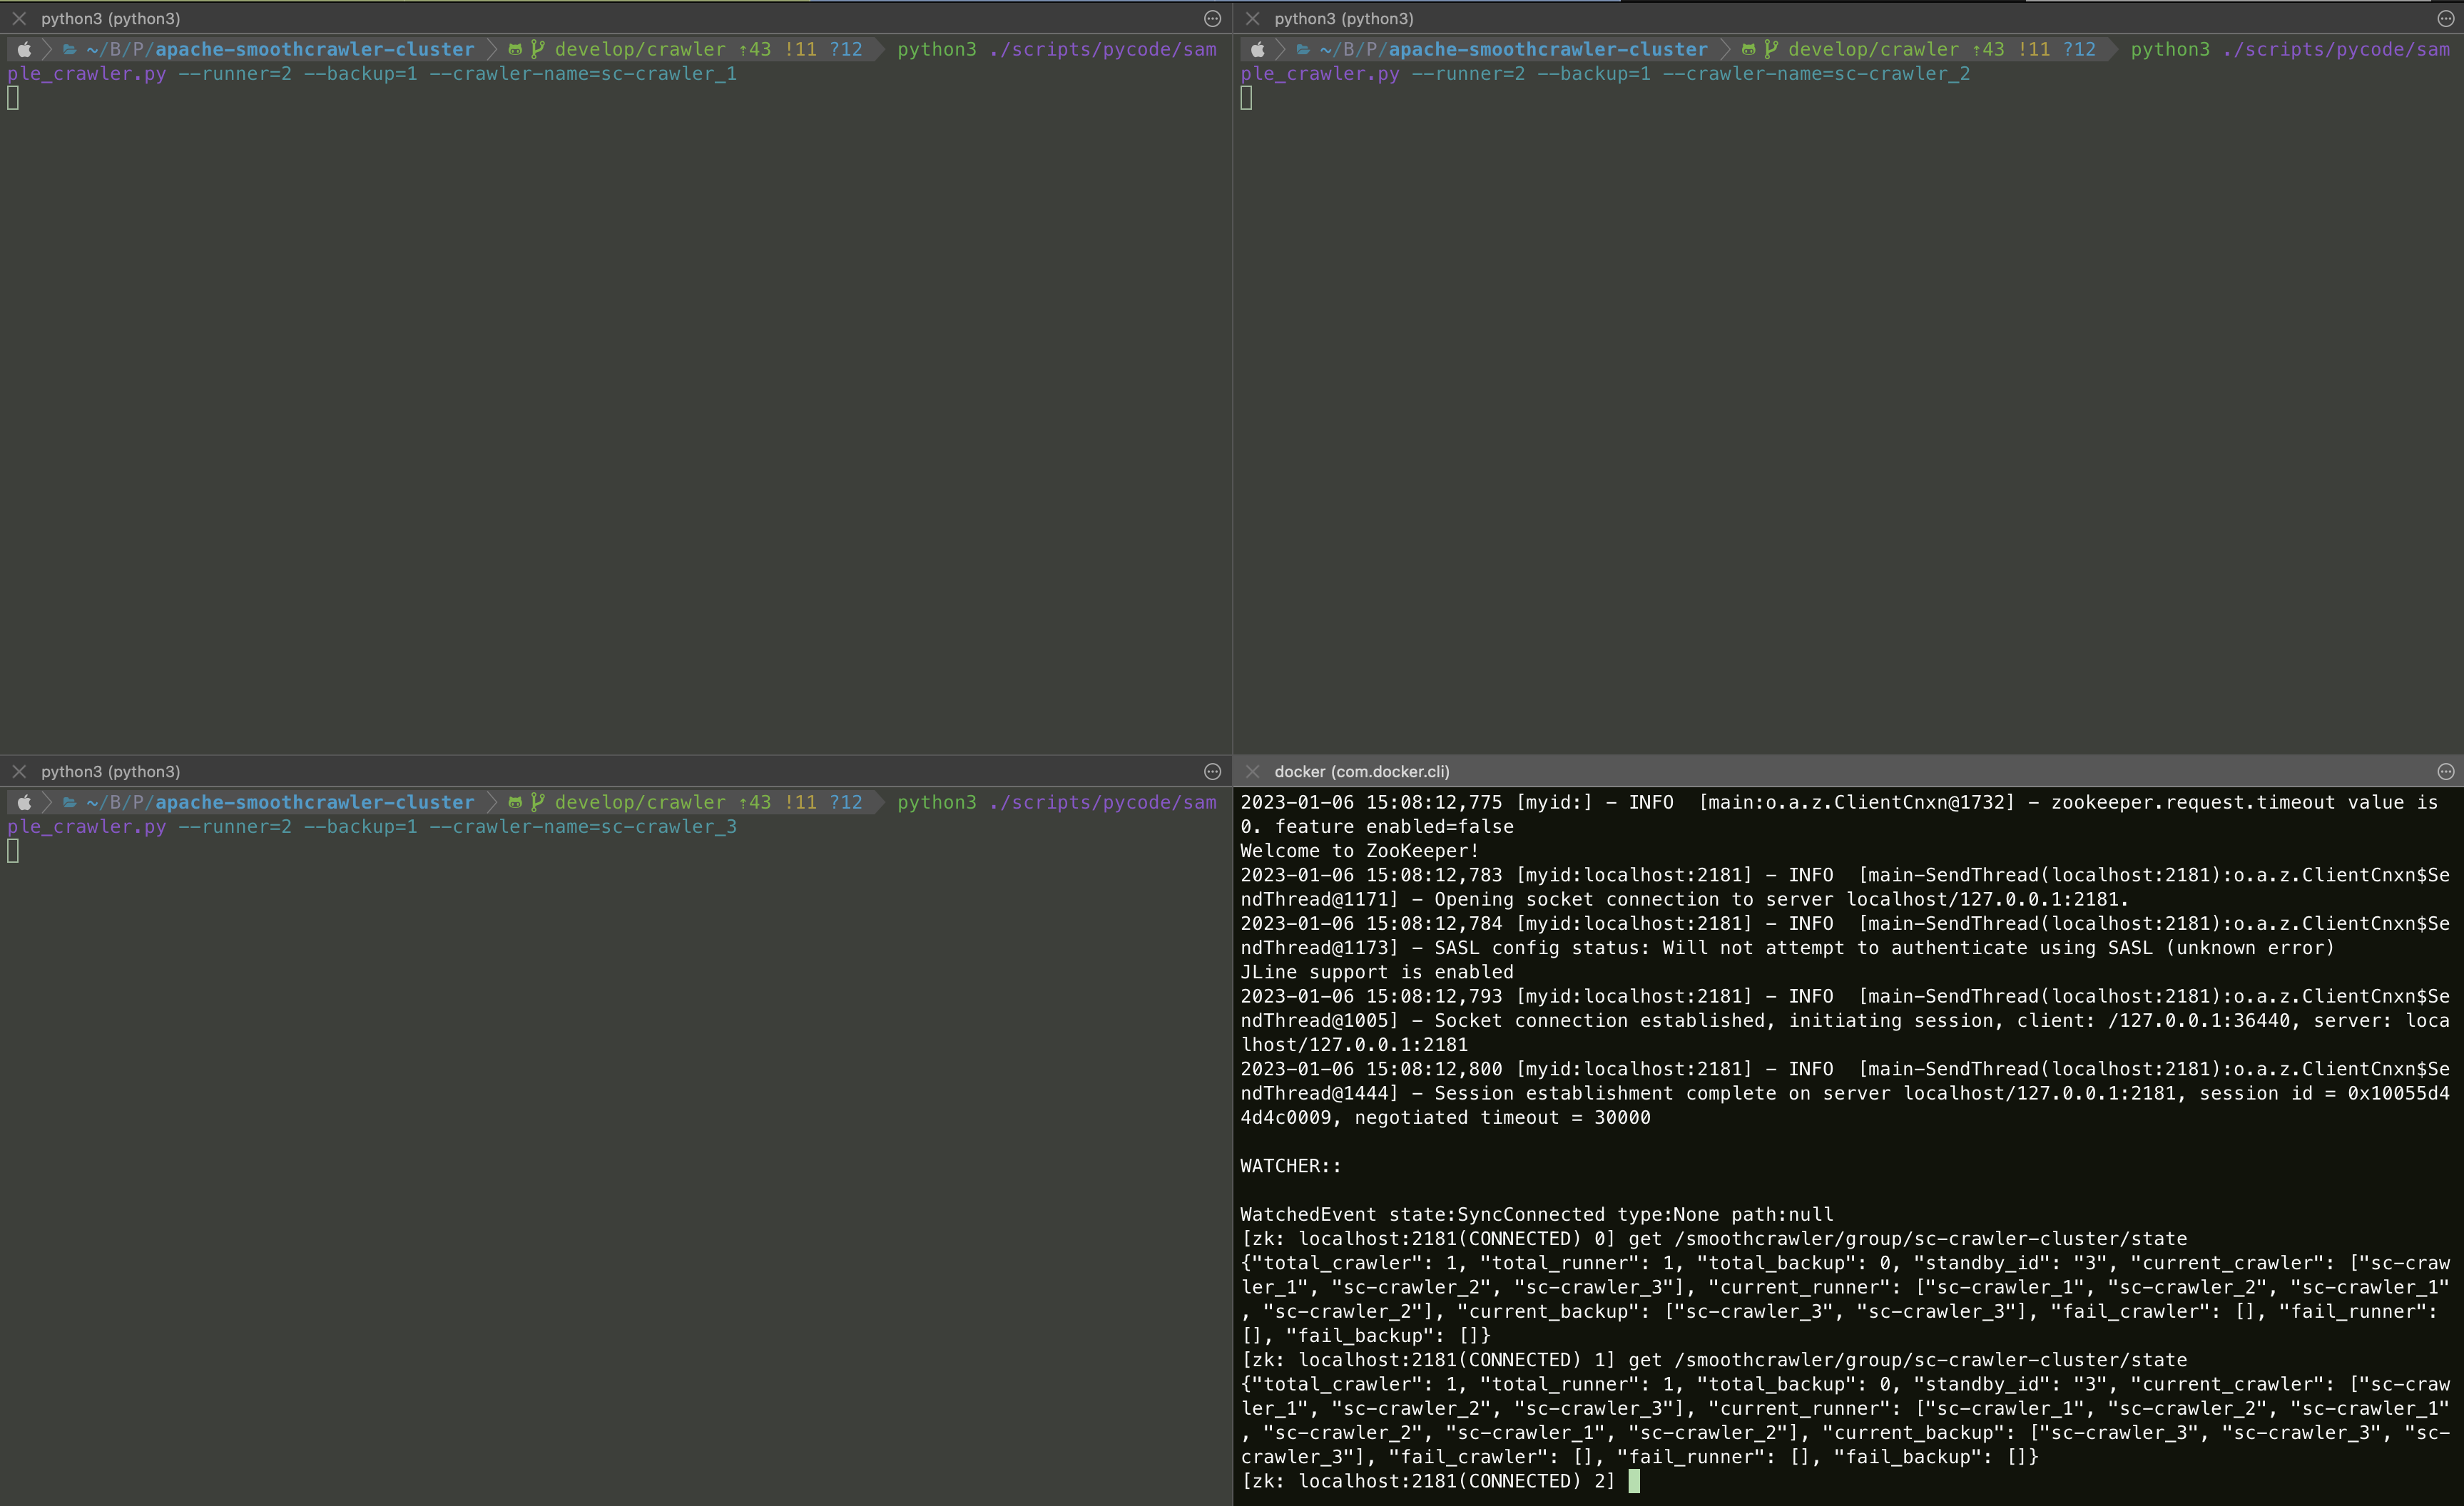Click develop/crawler branch name in top-right pane
2464x1506 pixels.
pos(1873,49)
